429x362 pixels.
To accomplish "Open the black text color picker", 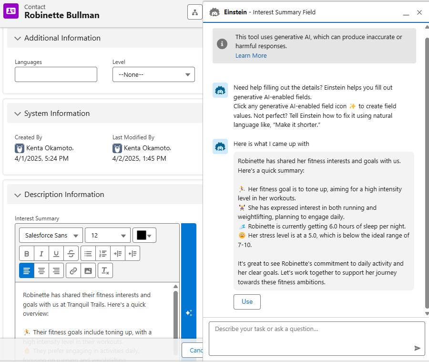I will (x=144, y=235).
